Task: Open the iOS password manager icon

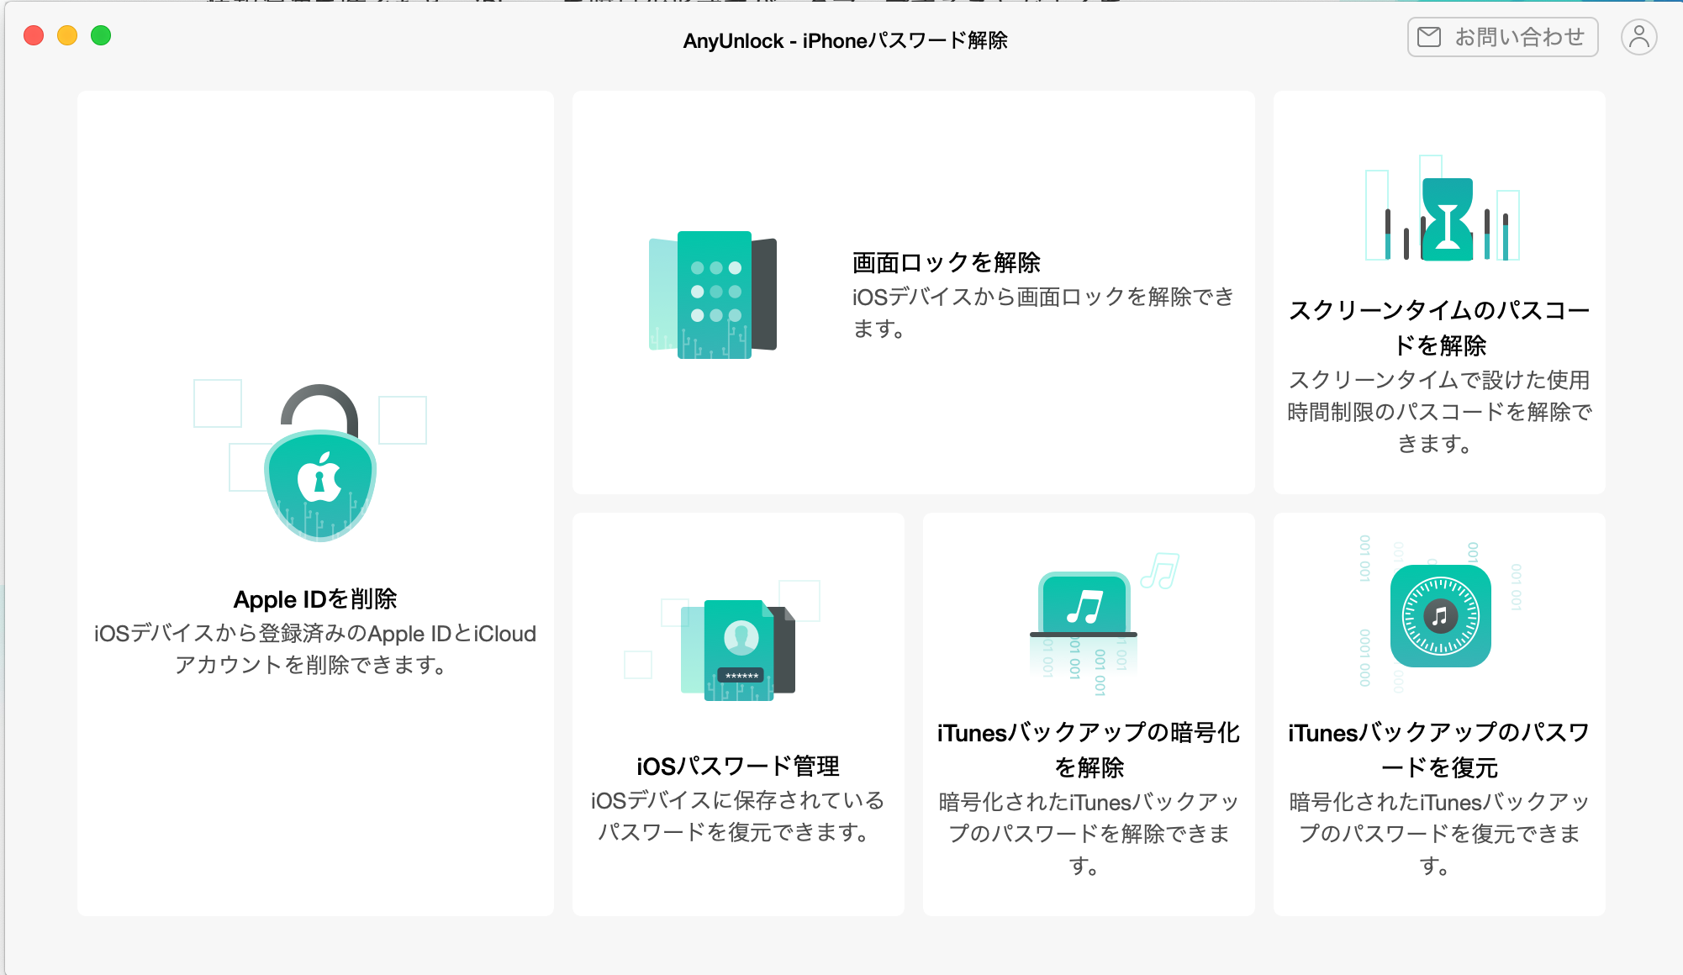Action: [x=737, y=650]
